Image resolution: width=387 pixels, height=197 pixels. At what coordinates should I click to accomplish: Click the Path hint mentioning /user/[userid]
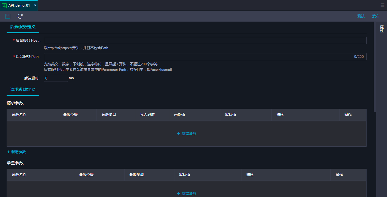[108, 70]
